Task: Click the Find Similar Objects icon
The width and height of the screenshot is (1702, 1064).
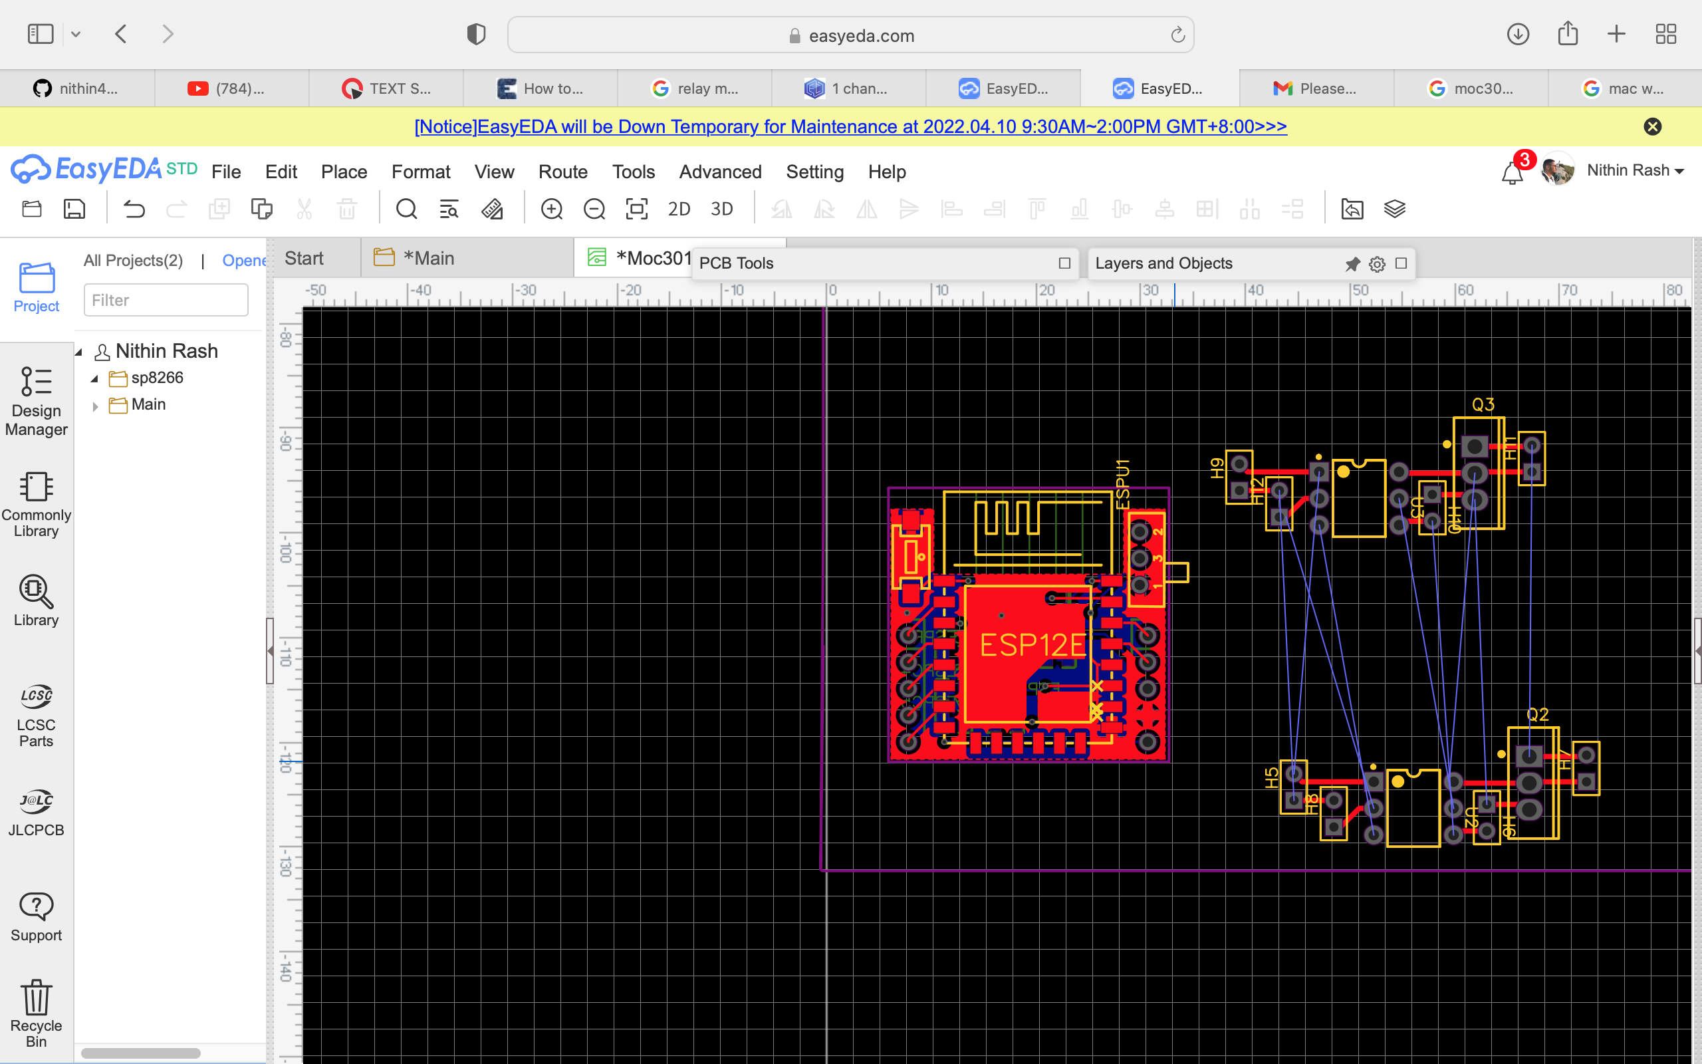Action: click(x=449, y=209)
